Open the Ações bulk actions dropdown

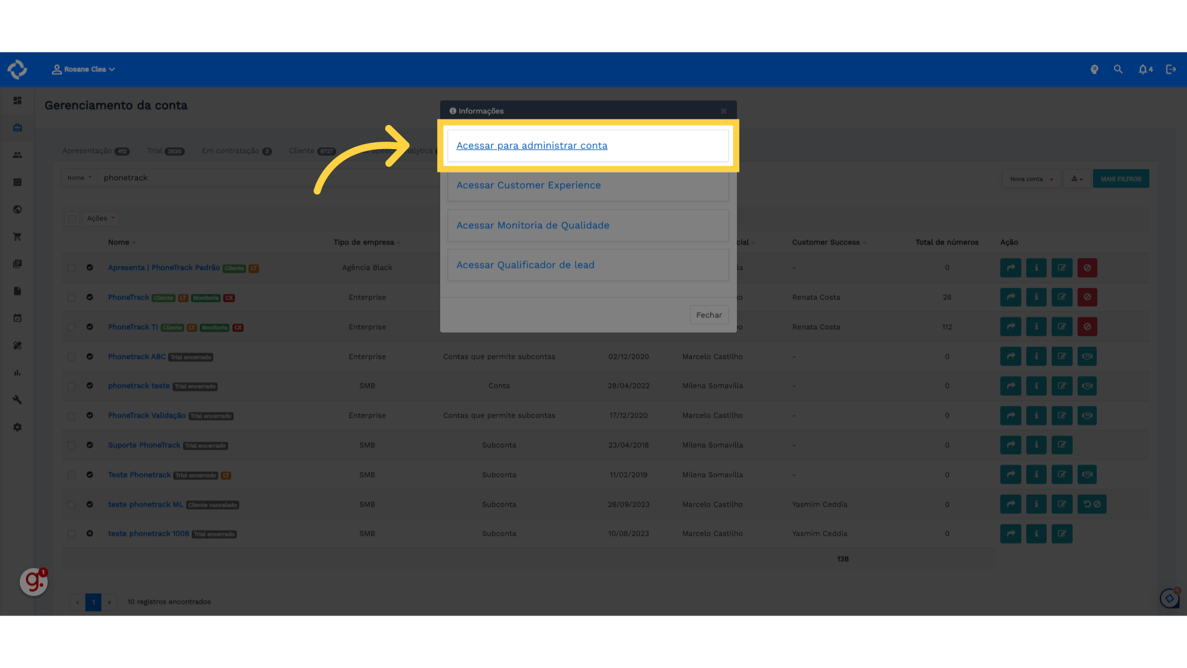pyautogui.click(x=101, y=218)
